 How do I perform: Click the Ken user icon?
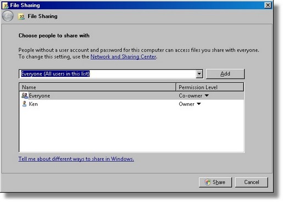[24, 104]
